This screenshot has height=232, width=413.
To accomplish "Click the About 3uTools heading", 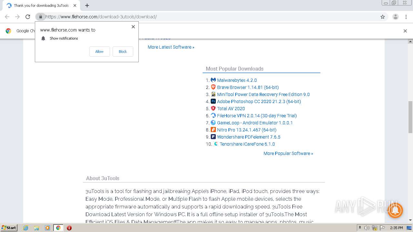I will pos(103,178).
